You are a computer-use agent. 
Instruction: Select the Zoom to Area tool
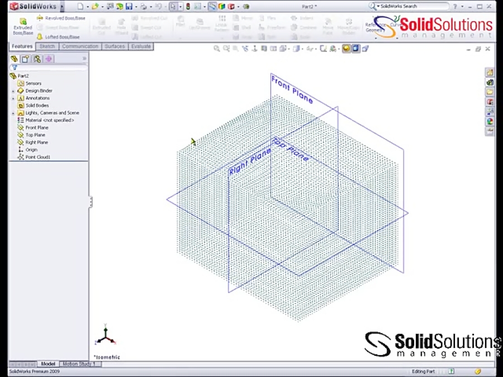(x=225, y=49)
